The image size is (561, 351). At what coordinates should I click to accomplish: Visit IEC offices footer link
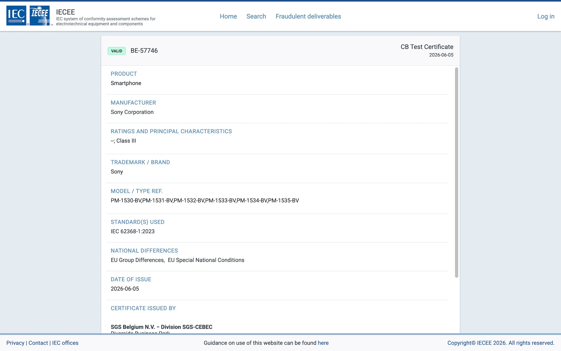pyautogui.click(x=65, y=343)
